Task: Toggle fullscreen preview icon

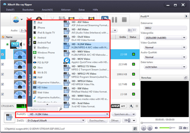Action: click(x=181, y=128)
